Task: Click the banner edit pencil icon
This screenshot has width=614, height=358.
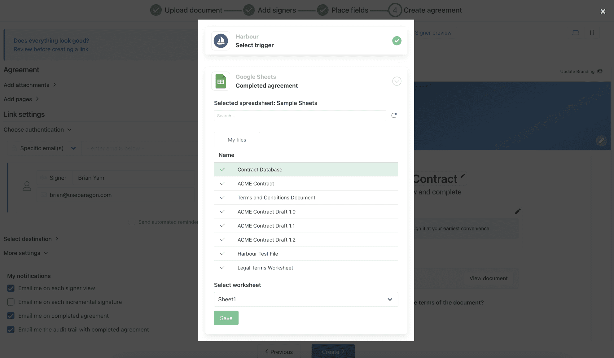Action: coord(601,141)
